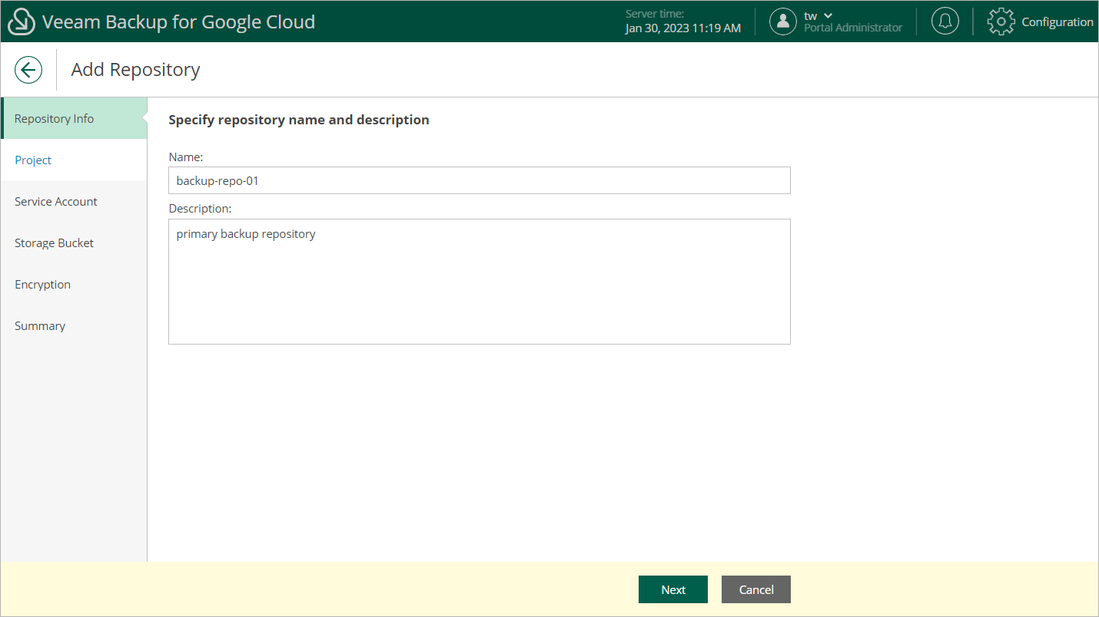Open the notifications bell icon
Viewport: 1099px width, 617px height.
pyautogui.click(x=945, y=21)
